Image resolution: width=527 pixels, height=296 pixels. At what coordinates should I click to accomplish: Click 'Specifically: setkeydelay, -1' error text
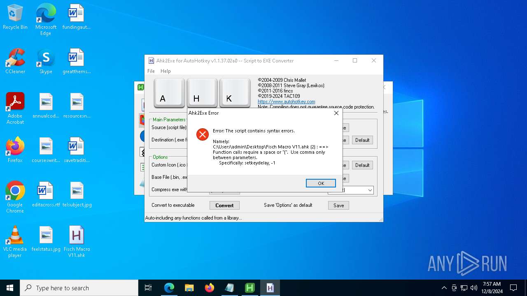click(x=247, y=163)
